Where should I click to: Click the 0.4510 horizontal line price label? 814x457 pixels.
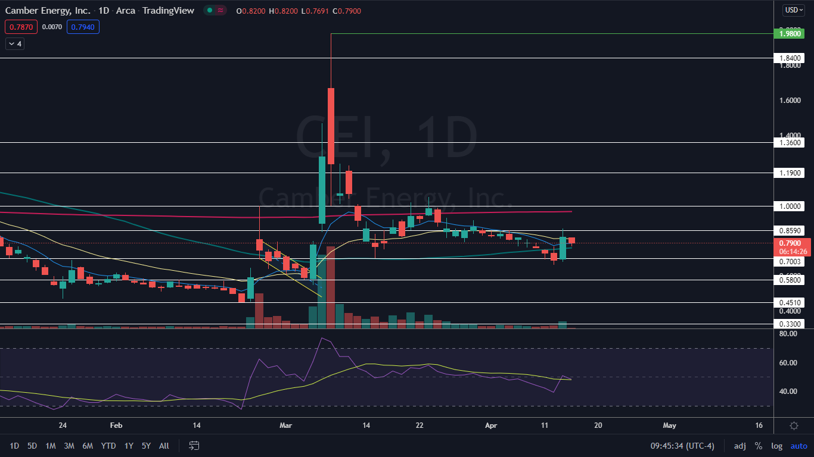coord(790,302)
